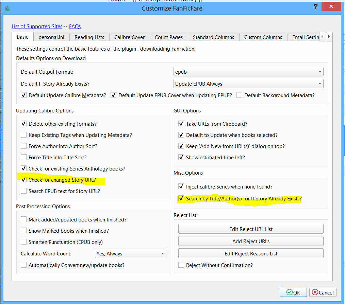Open the Email Settings tab
The width and height of the screenshot is (345, 304).
tap(303, 37)
